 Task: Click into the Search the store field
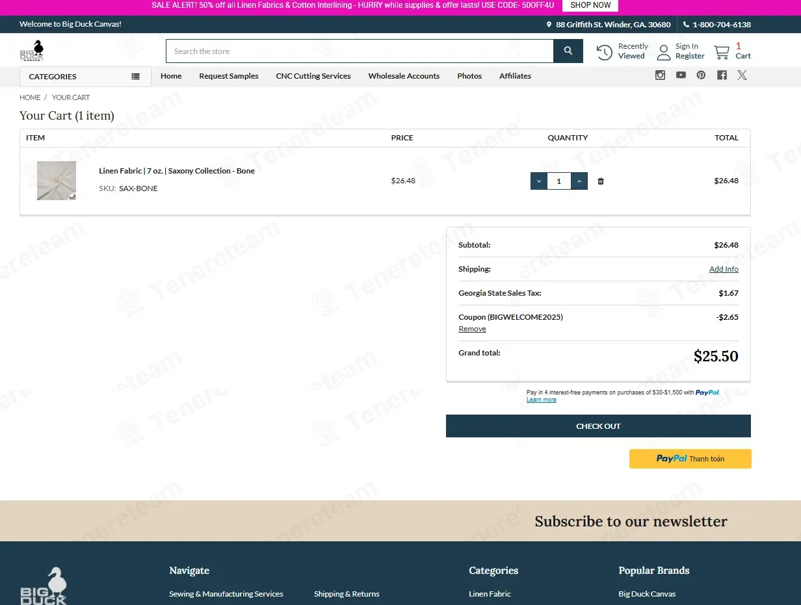pyautogui.click(x=360, y=51)
